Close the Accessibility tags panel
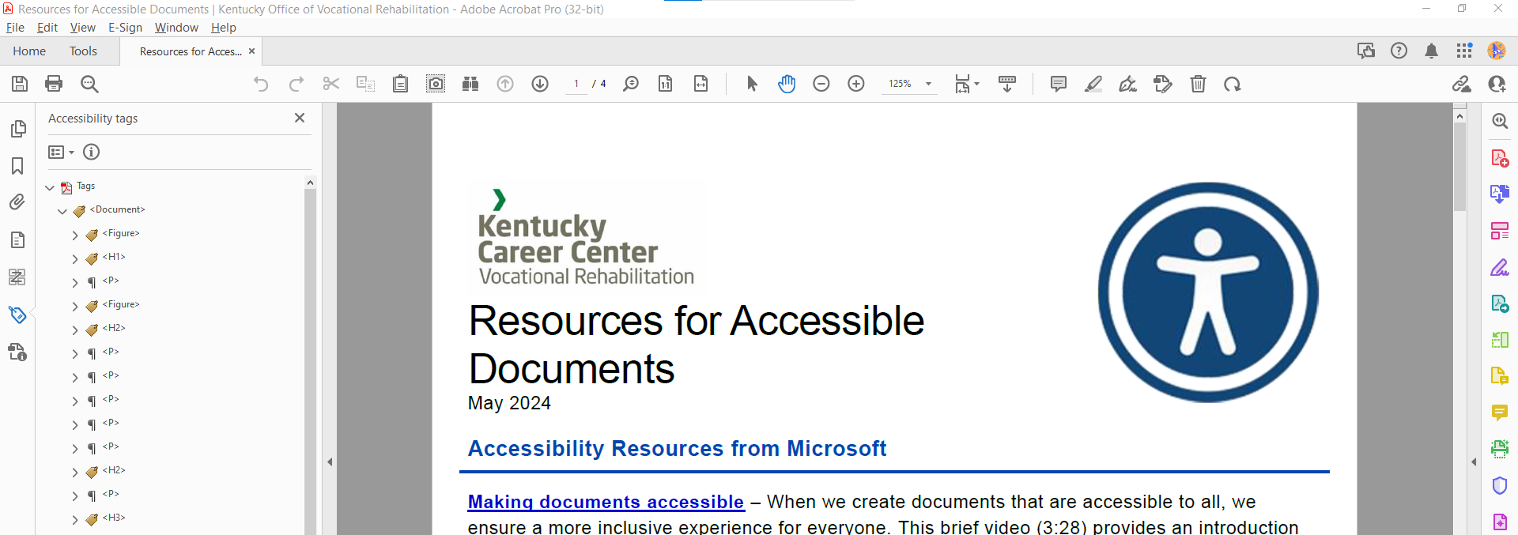The image size is (1518, 535). point(300,118)
